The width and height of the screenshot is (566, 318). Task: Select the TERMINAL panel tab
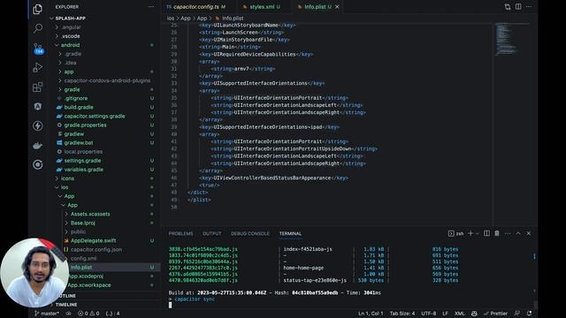point(290,233)
